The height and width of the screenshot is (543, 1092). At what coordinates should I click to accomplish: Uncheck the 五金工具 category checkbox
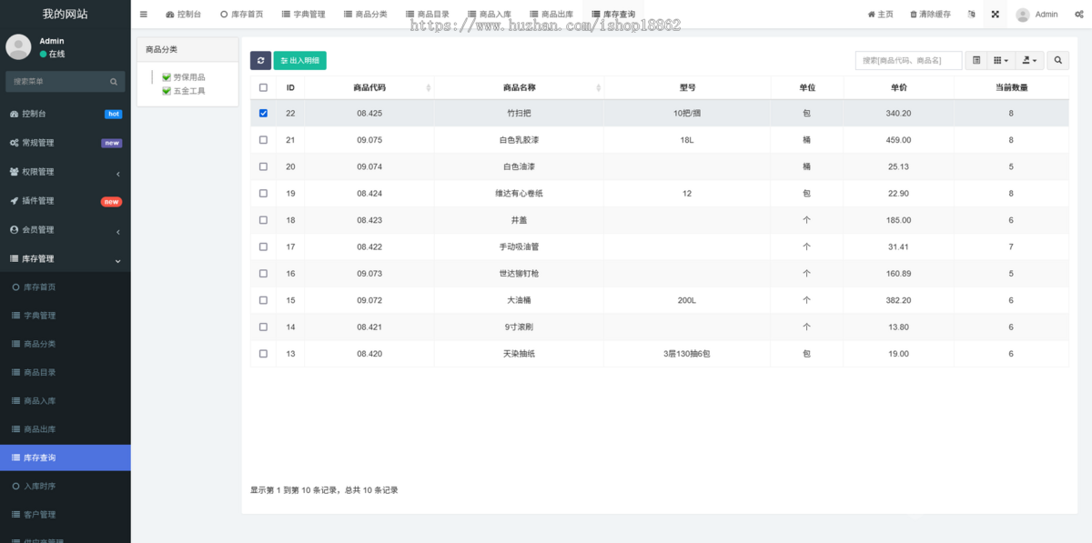pyautogui.click(x=165, y=90)
